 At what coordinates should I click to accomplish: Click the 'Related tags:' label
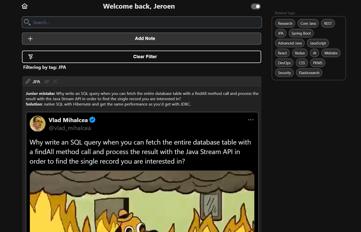[x=285, y=13]
